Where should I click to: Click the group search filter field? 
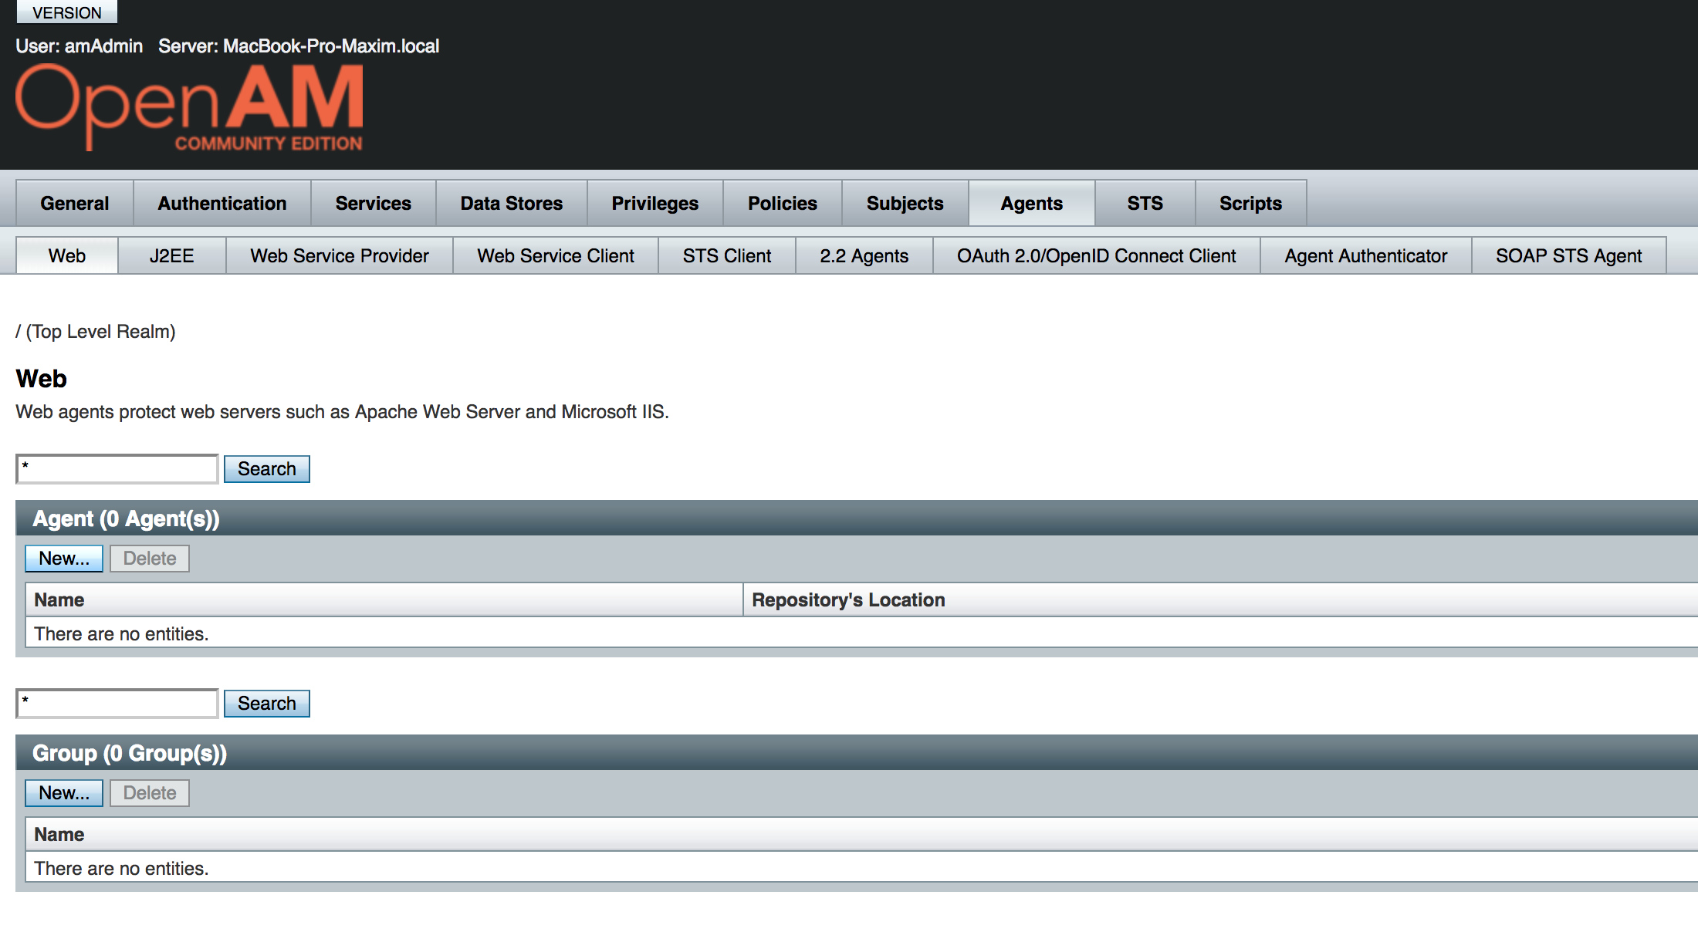pos(117,704)
